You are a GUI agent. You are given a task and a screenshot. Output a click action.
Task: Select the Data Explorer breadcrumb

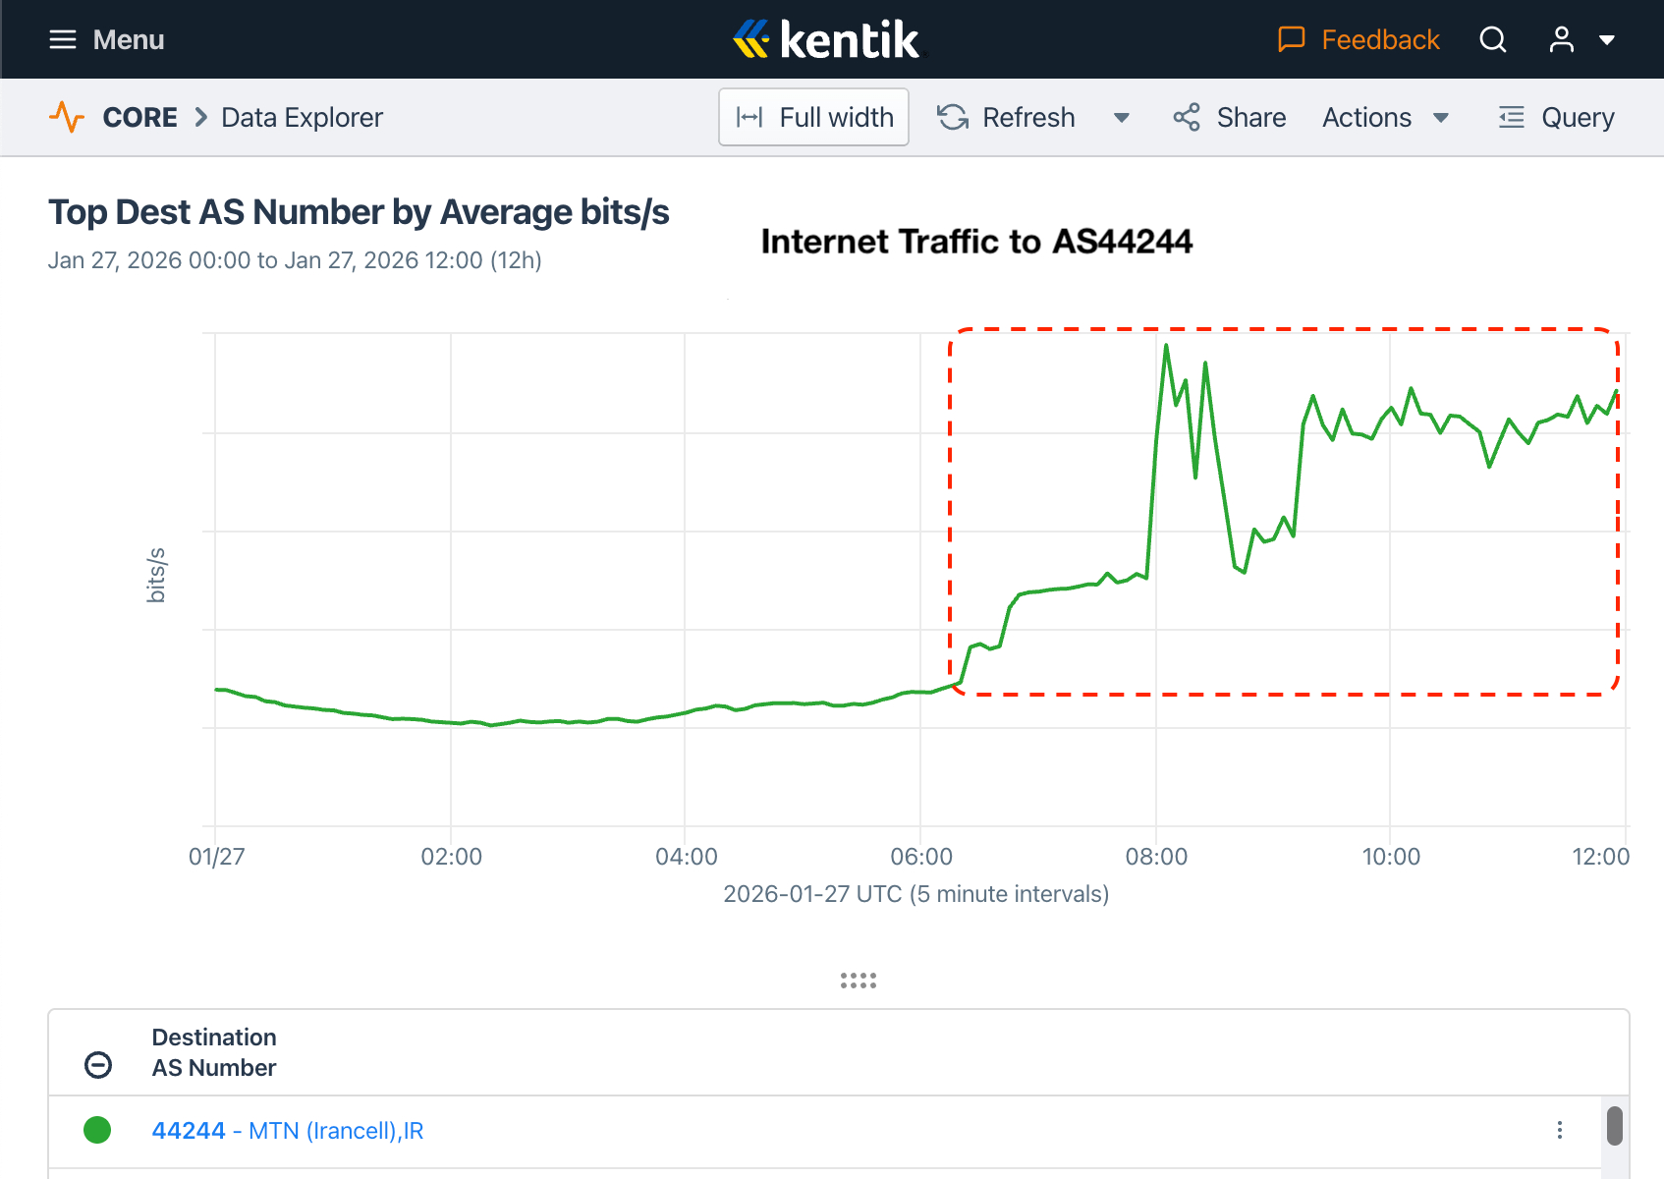coord(302,117)
